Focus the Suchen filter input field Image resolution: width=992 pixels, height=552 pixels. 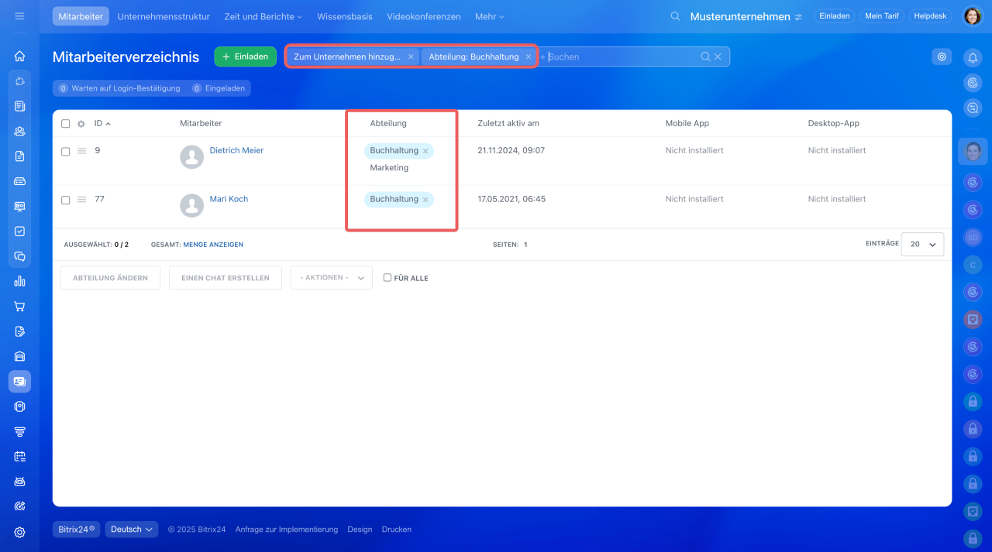pos(620,57)
